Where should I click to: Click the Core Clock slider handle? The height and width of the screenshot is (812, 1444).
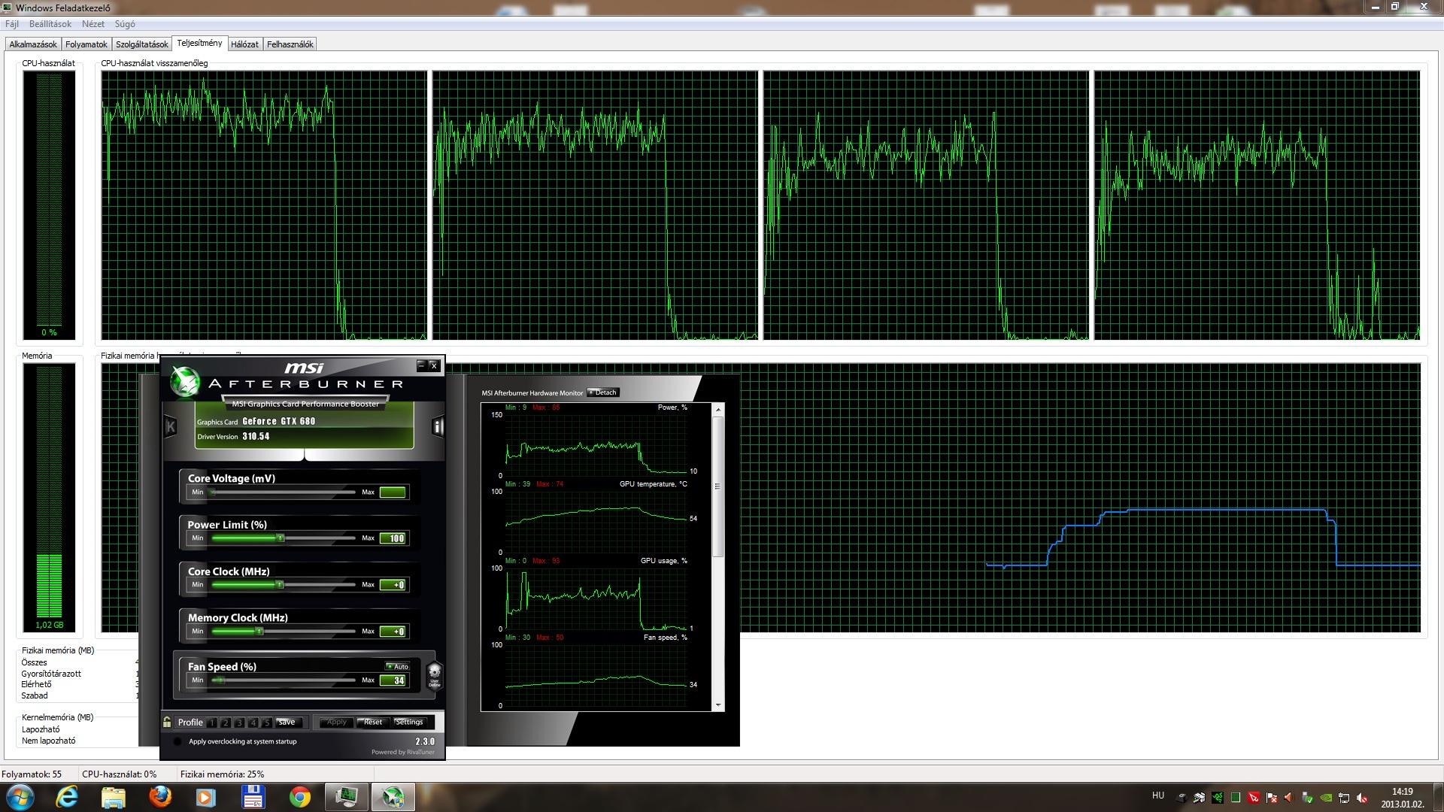(x=280, y=585)
